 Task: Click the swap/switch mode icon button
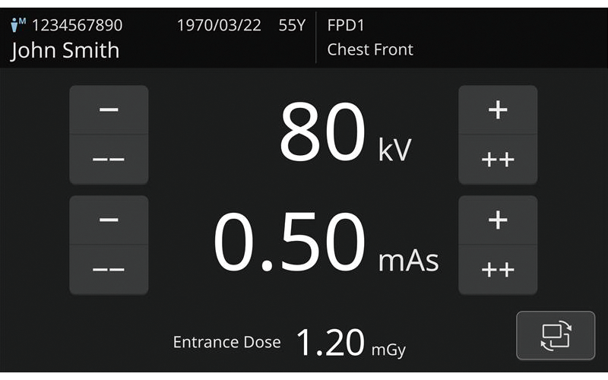tap(556, 335)
